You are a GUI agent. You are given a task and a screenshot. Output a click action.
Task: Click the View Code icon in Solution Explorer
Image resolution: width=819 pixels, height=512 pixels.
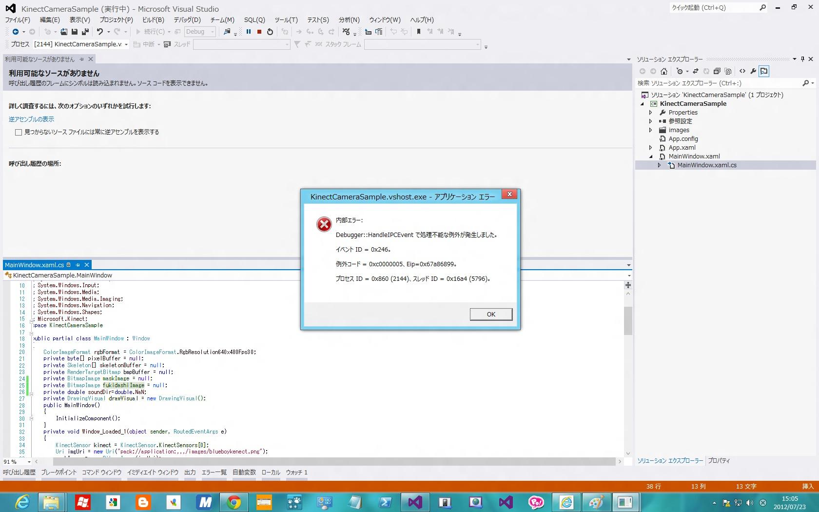pyautogui.click(x=742, y=71)
